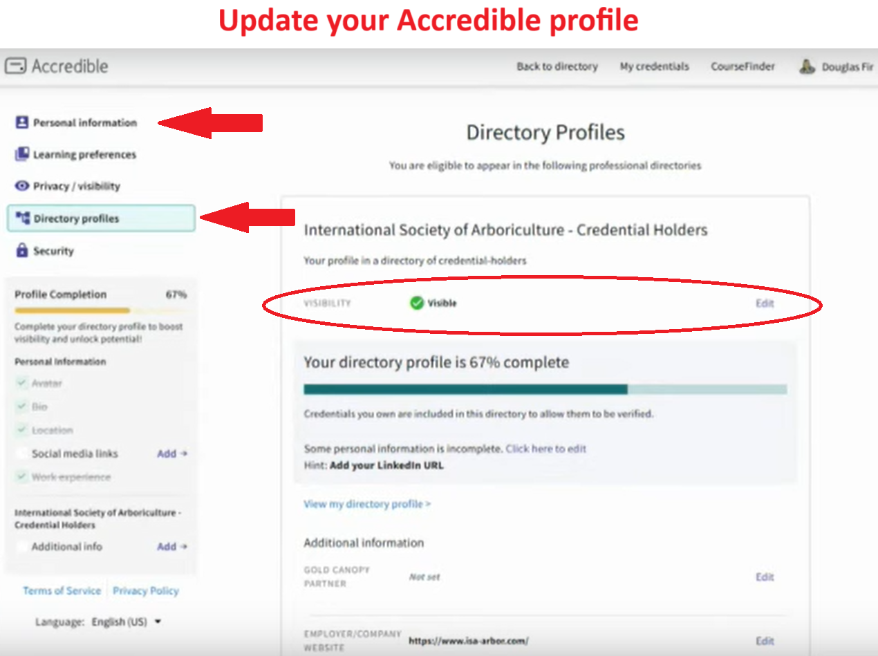The width and height of the screenshot is (878, 656).
Task: Open the Language English (US) dropdown
Action: pos(126,622)
